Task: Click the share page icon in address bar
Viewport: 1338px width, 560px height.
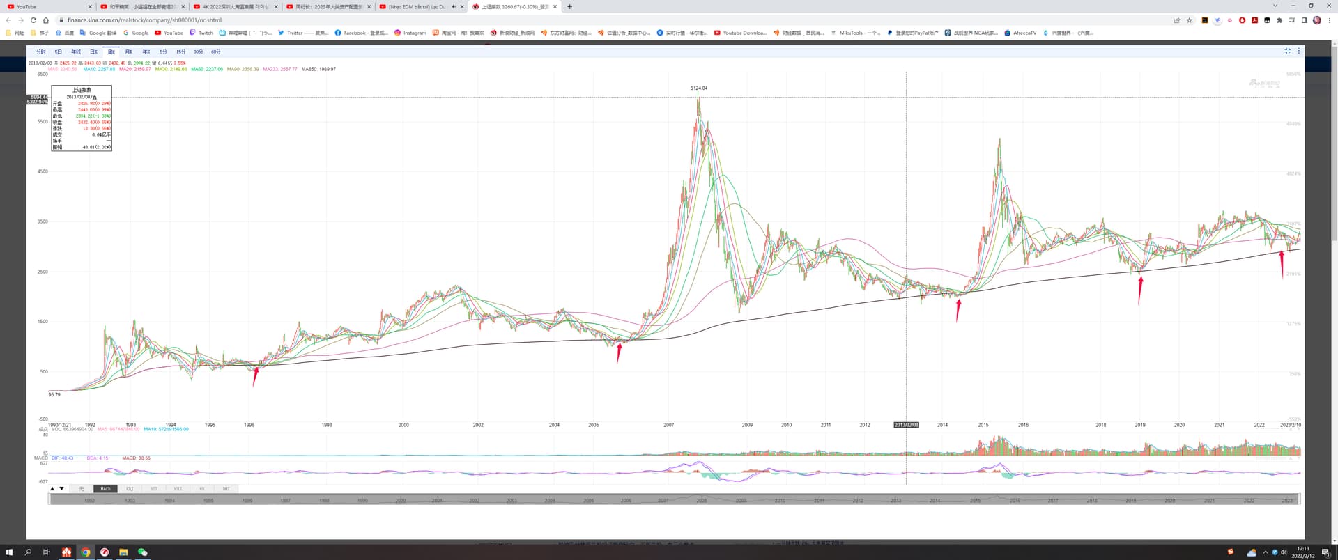Action: point(1177,20)
